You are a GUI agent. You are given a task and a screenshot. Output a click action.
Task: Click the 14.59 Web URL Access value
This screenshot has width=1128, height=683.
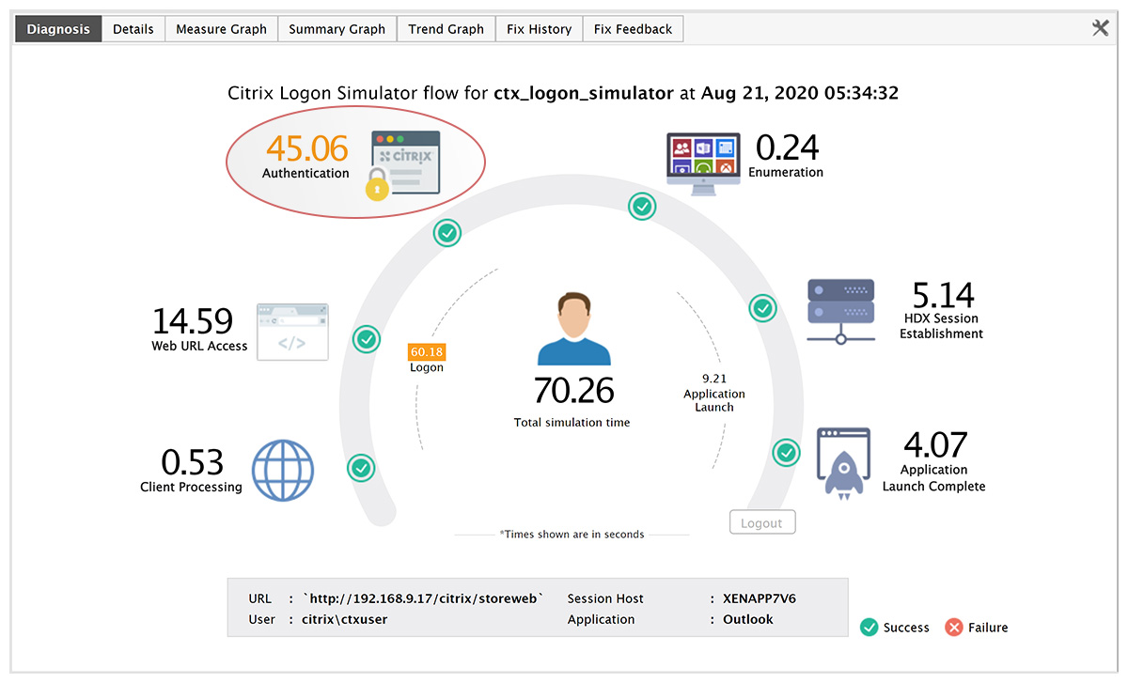point(193,321)
